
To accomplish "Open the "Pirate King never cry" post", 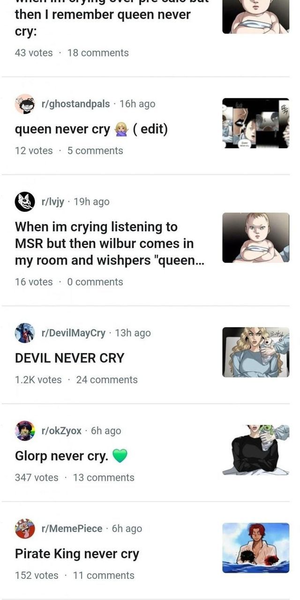I will 77,554.
